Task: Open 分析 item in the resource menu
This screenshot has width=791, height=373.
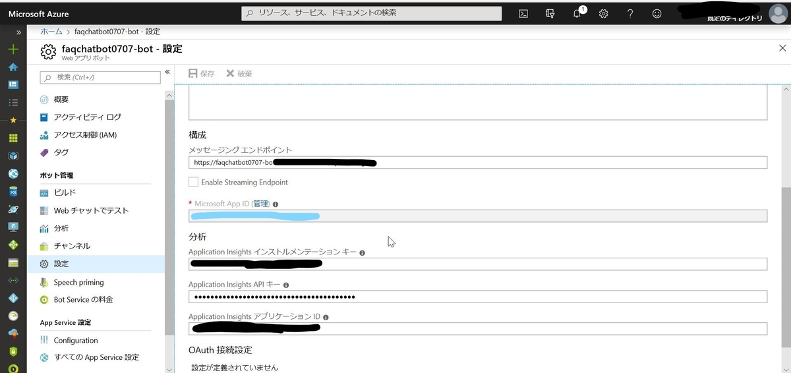Action: pyautogui.click(x=96, y=229)
